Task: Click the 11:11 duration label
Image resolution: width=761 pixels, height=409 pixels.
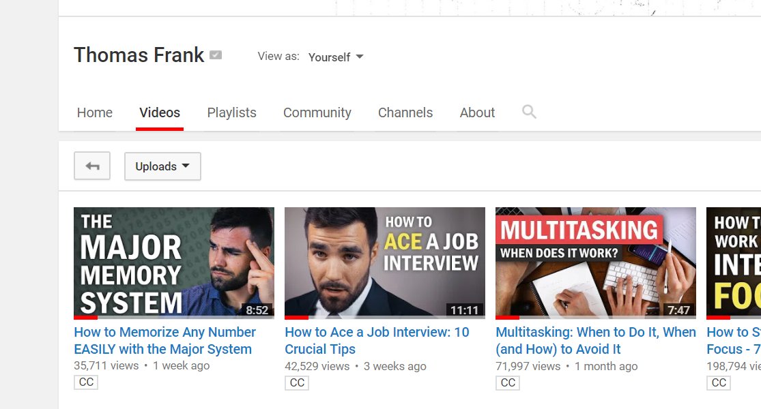Action: pos(465,310)
